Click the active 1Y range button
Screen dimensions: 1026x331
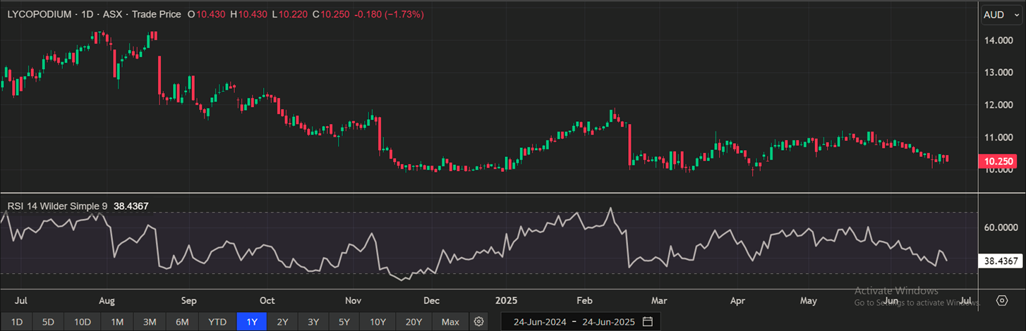(251, 322)
